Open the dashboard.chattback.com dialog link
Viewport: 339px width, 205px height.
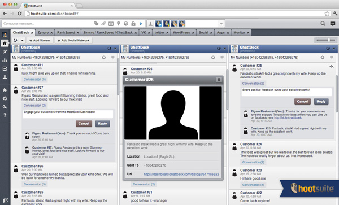tap(181, 174)
